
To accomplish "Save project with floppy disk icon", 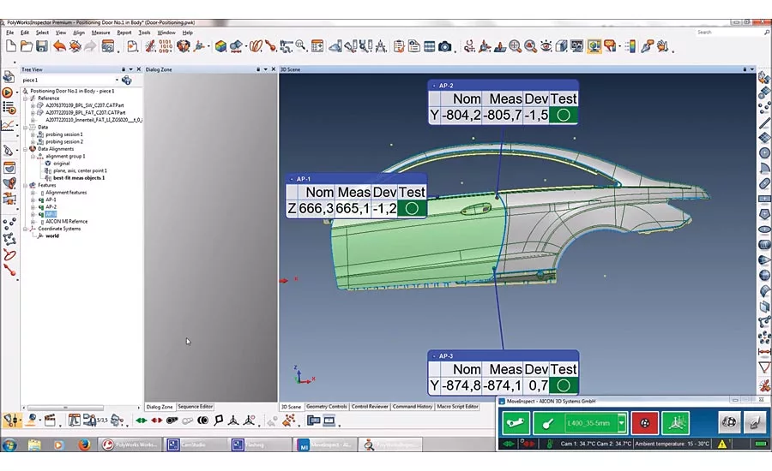I will (42, 46).
